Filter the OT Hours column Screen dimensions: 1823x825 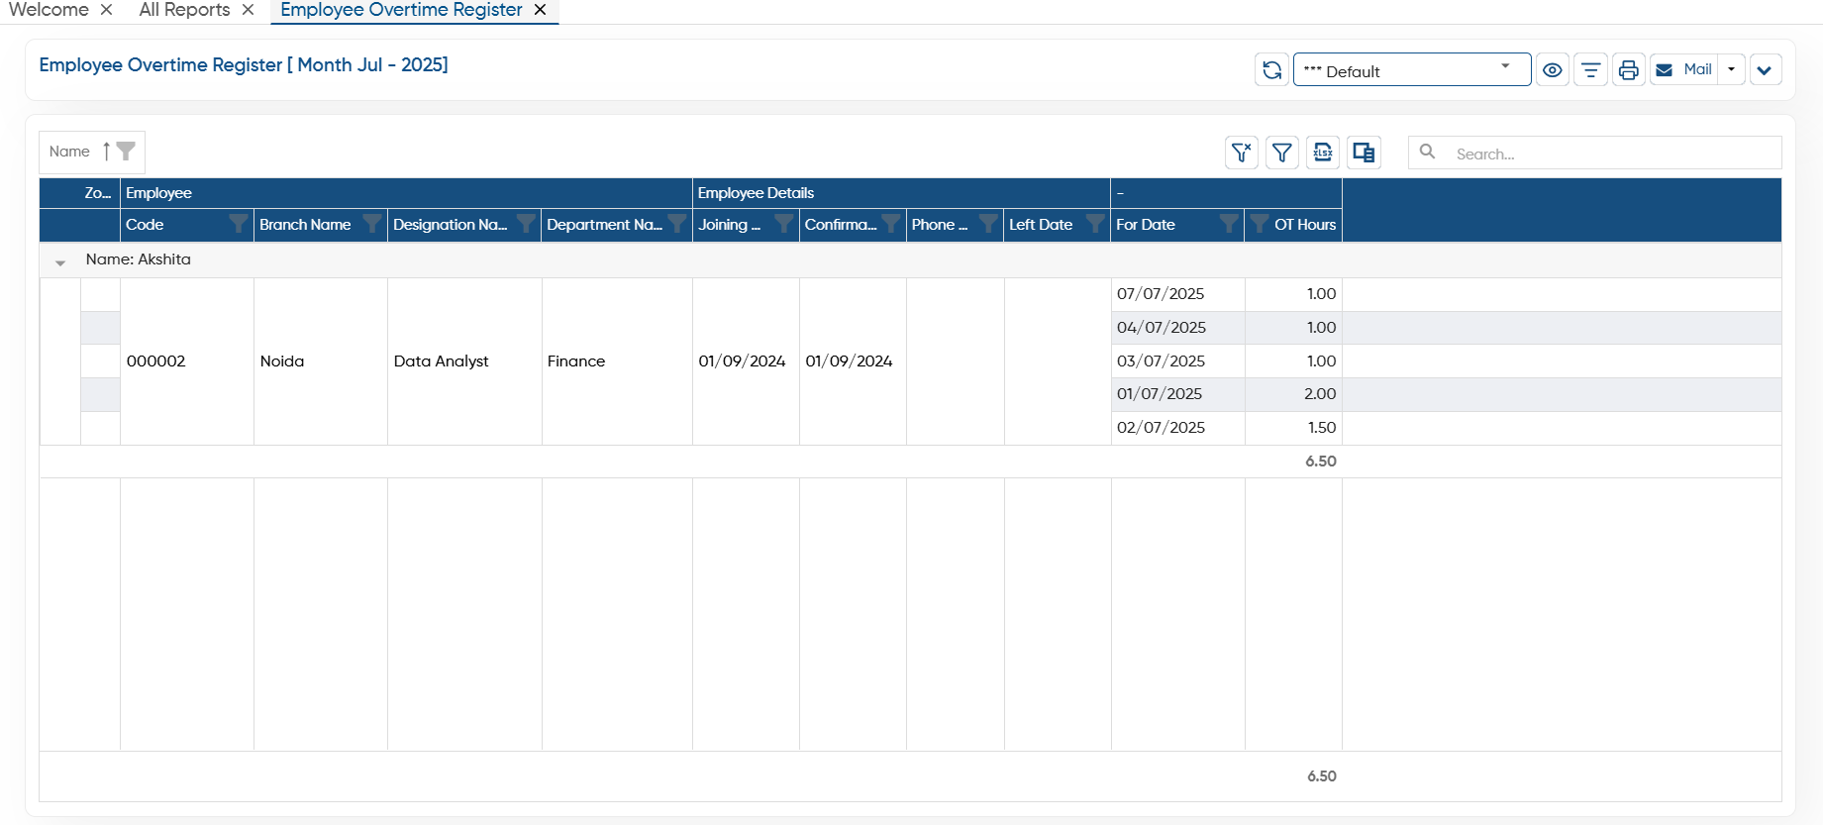pos(1260,224)
